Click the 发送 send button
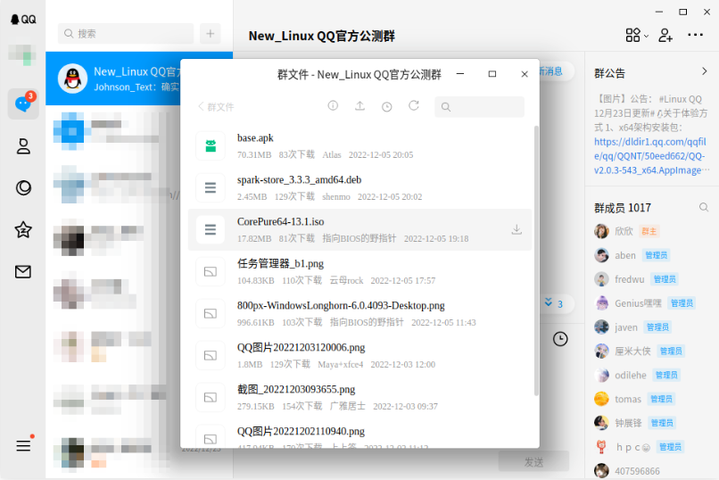Image resolution: width=719 pixels, height=480 pixels. point(533,461)
